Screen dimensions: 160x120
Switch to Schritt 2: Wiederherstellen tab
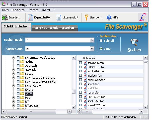pyautogui.click(x=55, y=28)
